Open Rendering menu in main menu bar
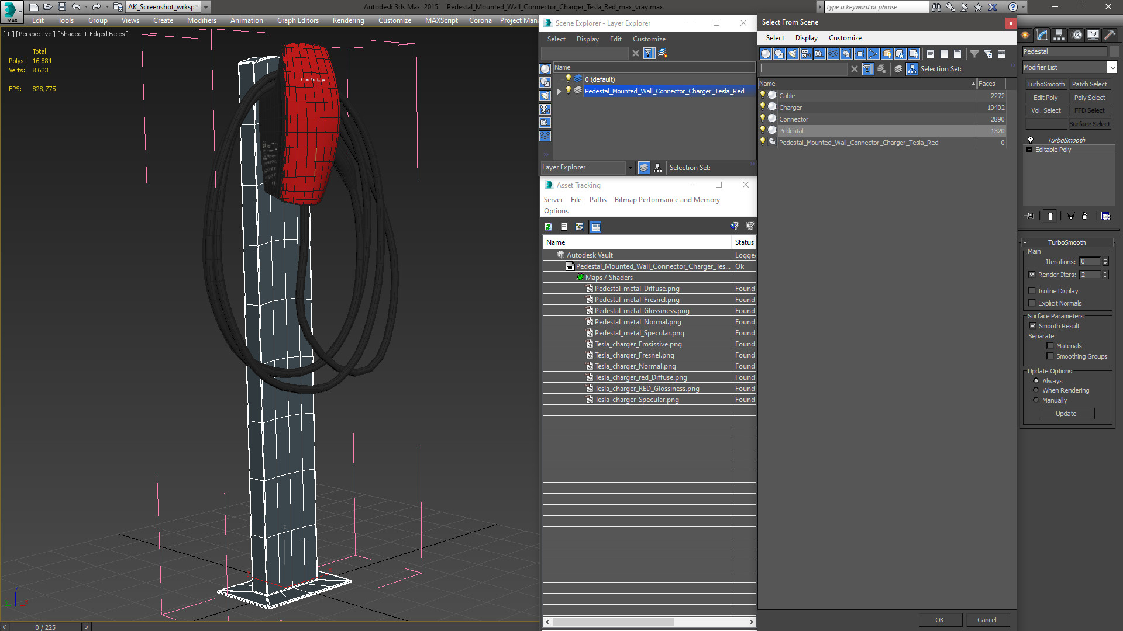This screenshot has width=1123, height=631. 348,20
